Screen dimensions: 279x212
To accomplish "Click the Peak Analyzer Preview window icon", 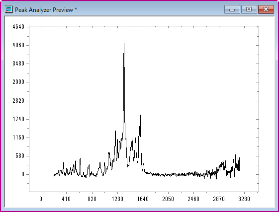I will coord(9,9).
